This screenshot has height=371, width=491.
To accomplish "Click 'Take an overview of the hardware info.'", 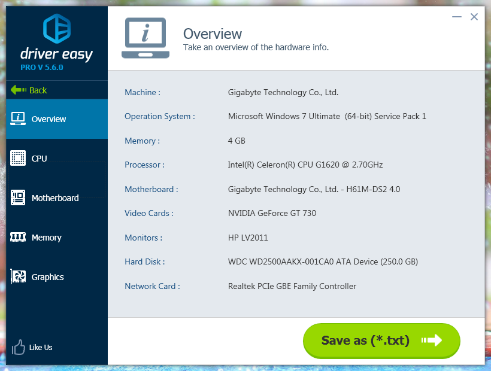I will tap(256, 47).
